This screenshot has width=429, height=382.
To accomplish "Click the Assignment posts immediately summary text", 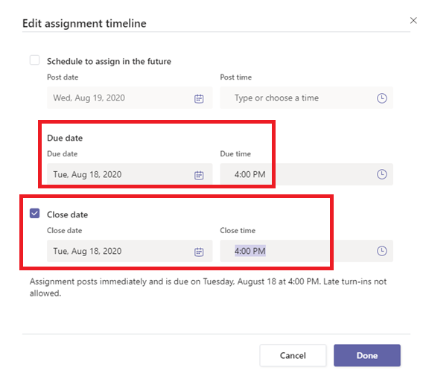I will (208, 287).
